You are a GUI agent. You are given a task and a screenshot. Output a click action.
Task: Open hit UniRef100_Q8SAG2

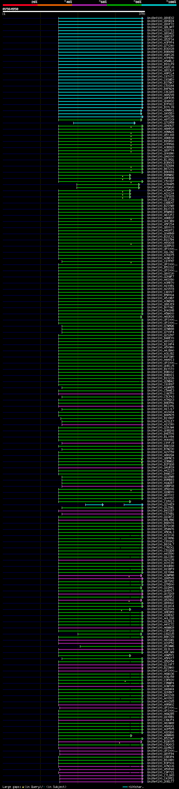pyautogui.click(x=161, y=33)
